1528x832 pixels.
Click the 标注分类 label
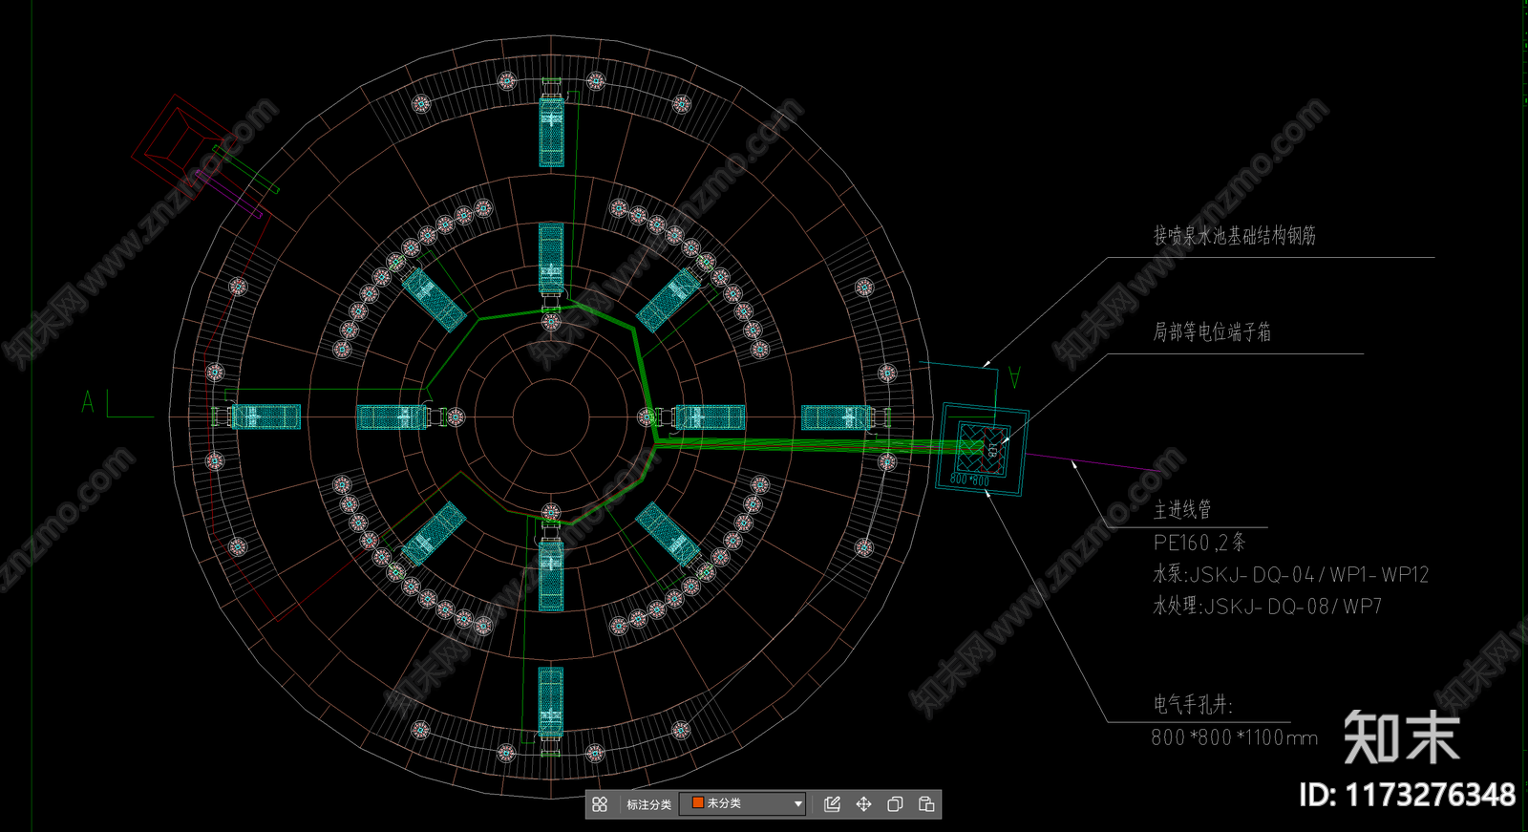point(648,804)
